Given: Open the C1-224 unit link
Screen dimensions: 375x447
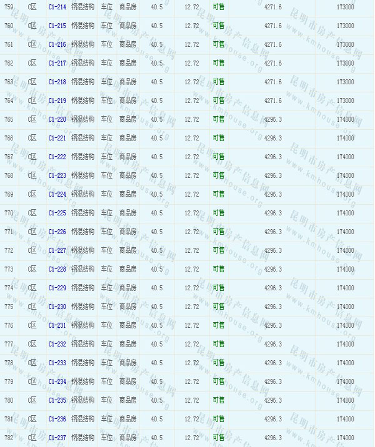Looking at the screenshot, I should coord(57,194).
